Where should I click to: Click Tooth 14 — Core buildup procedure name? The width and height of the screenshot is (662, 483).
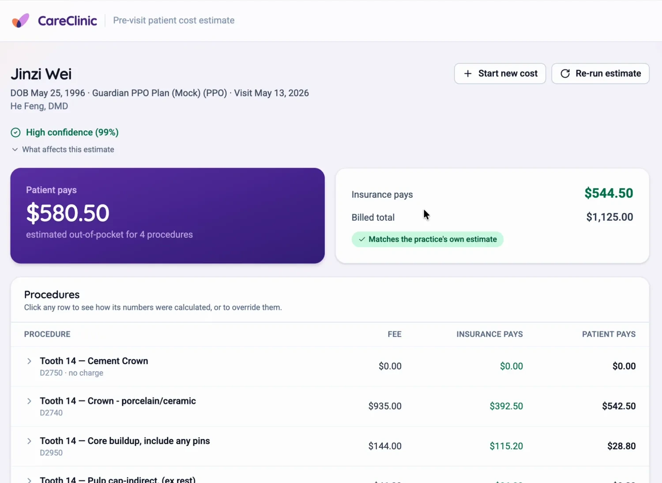125,441
